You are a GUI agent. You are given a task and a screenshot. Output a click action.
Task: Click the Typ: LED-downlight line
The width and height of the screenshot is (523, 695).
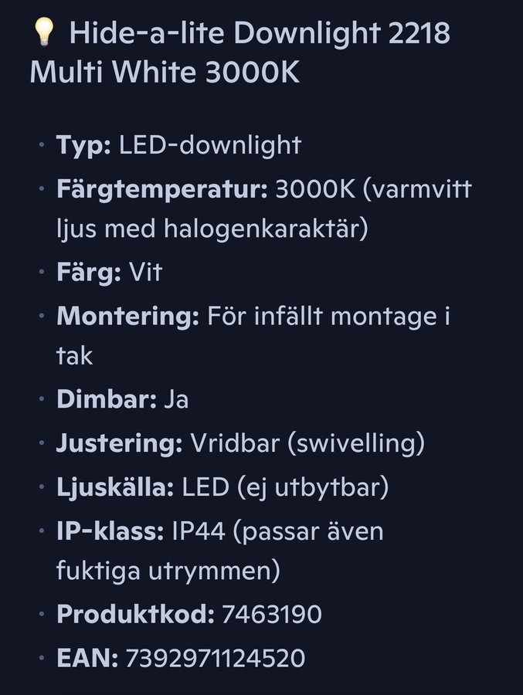coord(178,146)
